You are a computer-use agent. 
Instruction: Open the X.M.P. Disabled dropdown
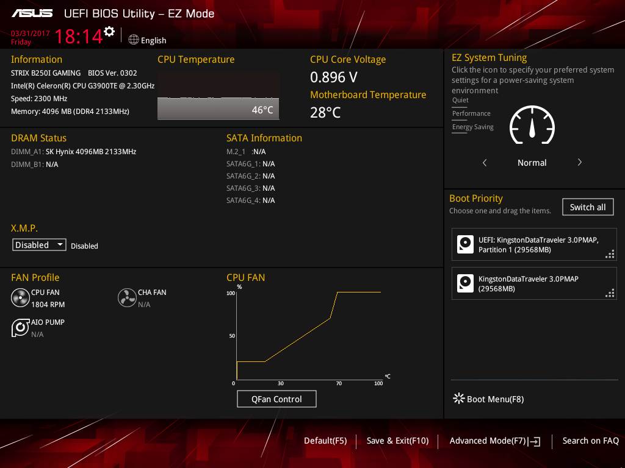coord(39,245)
